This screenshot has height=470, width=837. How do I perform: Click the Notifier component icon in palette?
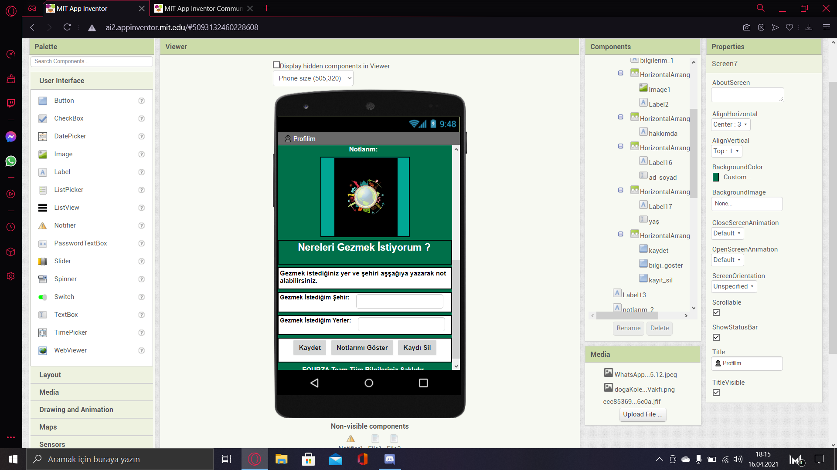[43, 225]
